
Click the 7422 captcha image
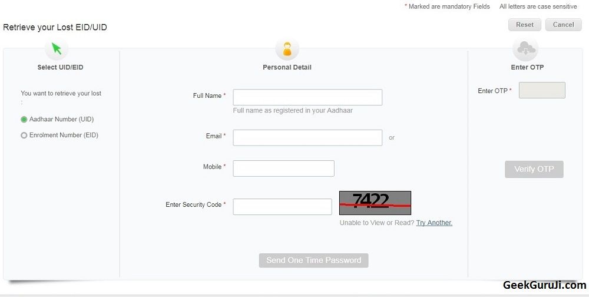pyautogui.click(x=375, y=203)
